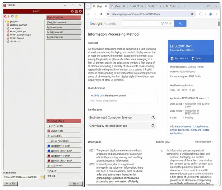Click the D1_EP0087952A1 document button
The height and width of the screenshot is (190, 222).
tap(64, 27)
